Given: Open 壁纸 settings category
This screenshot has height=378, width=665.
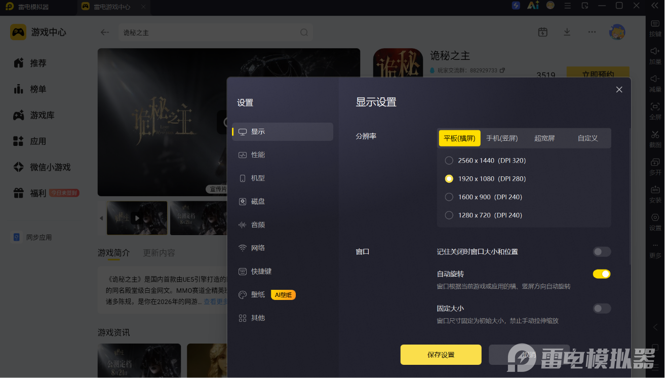Looking at the screenshot, I should point(283,295).
